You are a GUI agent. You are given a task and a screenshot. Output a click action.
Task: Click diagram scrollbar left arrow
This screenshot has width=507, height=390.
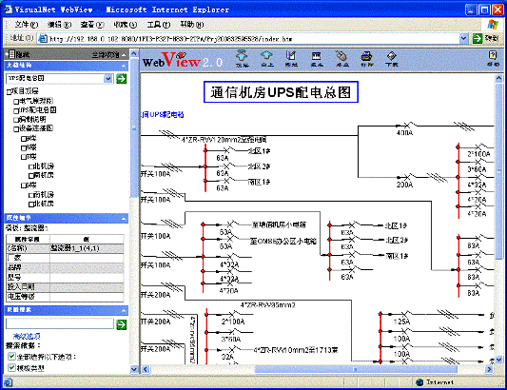point(146,369)
